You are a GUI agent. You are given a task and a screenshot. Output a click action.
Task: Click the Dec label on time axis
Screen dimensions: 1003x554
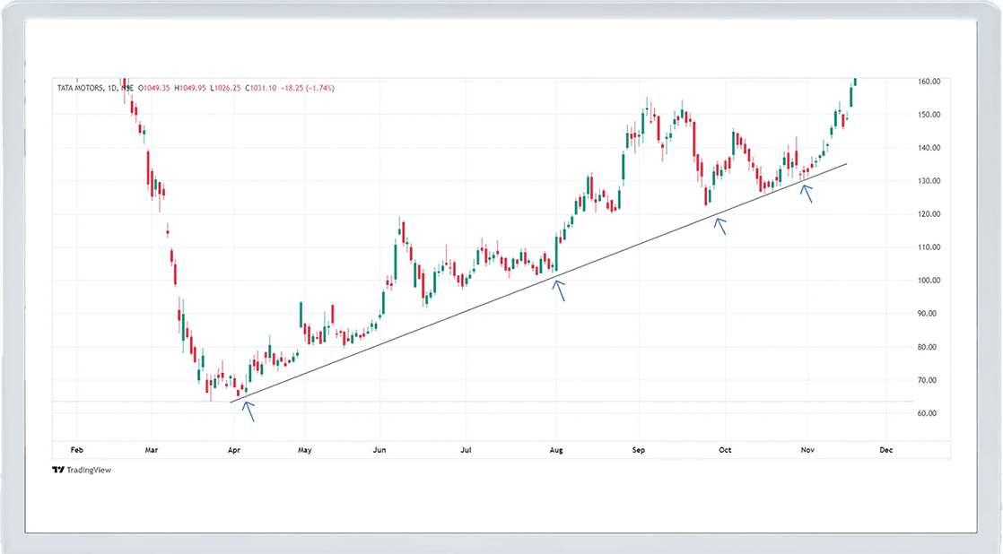tap(885, 449)
